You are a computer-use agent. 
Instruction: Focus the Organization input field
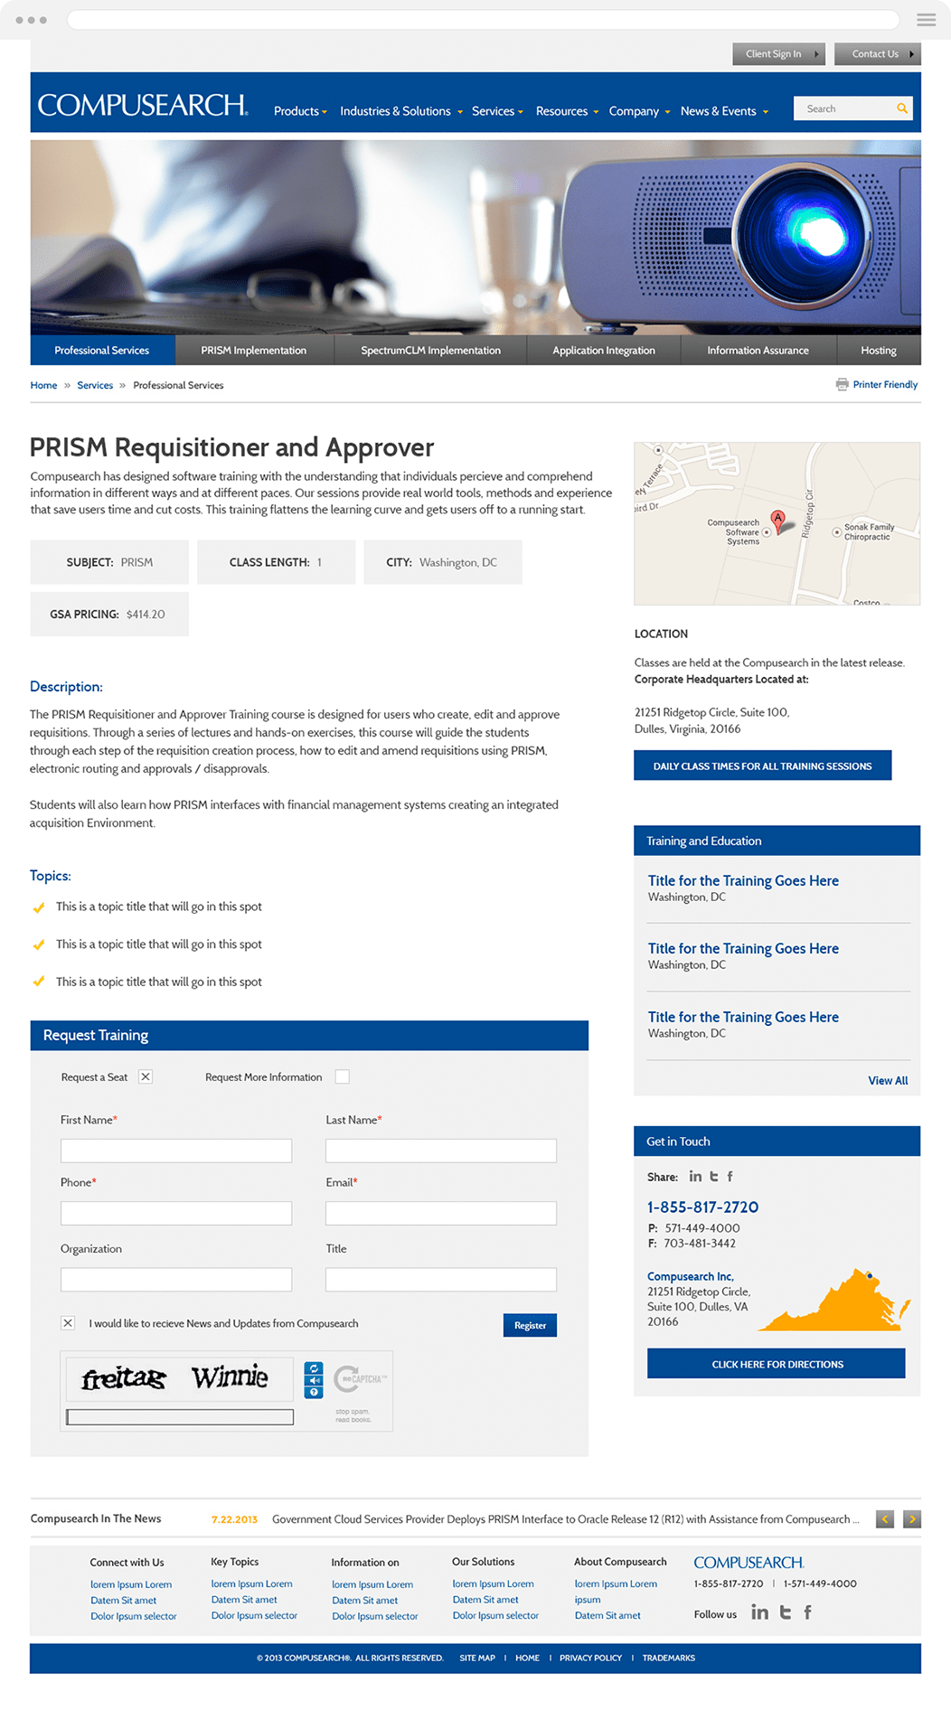tap(176, 1279)
